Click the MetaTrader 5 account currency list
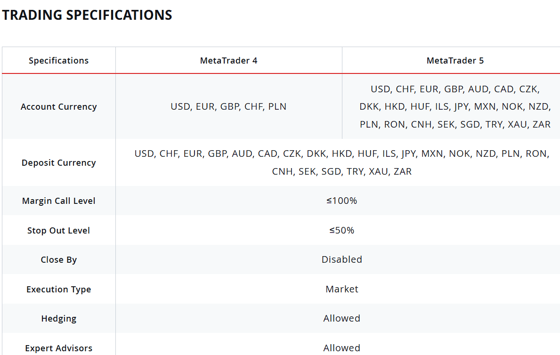Screen dimensions: 560x355 point(455,106)
